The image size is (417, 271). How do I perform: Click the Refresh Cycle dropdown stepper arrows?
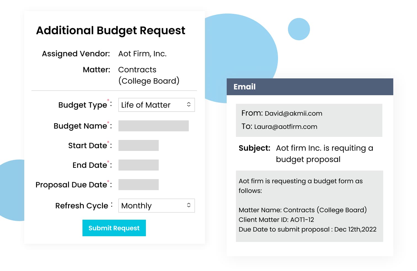189,205
